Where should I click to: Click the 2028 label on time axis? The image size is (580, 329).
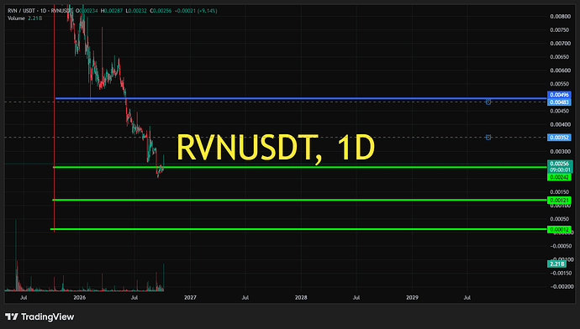(x=301, y=297)
